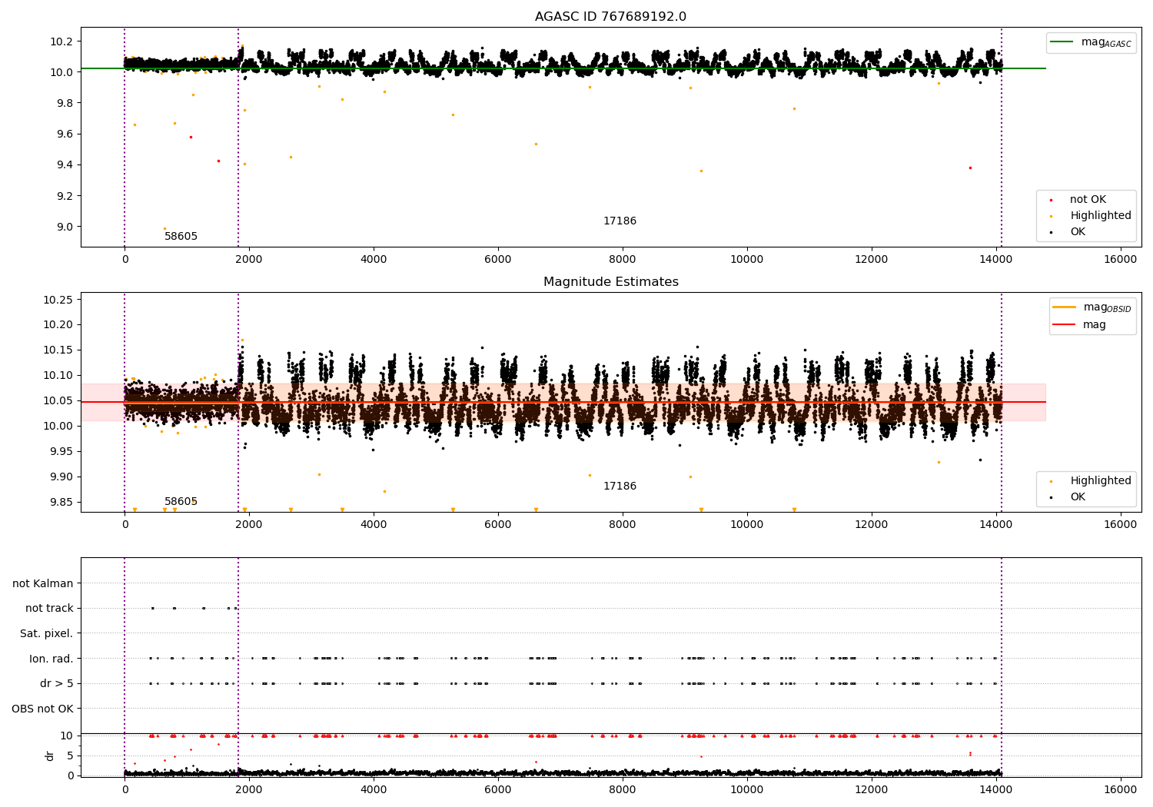The image size is (1153, 807).
Task: Click the "OBS not OK" row label
Action: tap(42, 709)
